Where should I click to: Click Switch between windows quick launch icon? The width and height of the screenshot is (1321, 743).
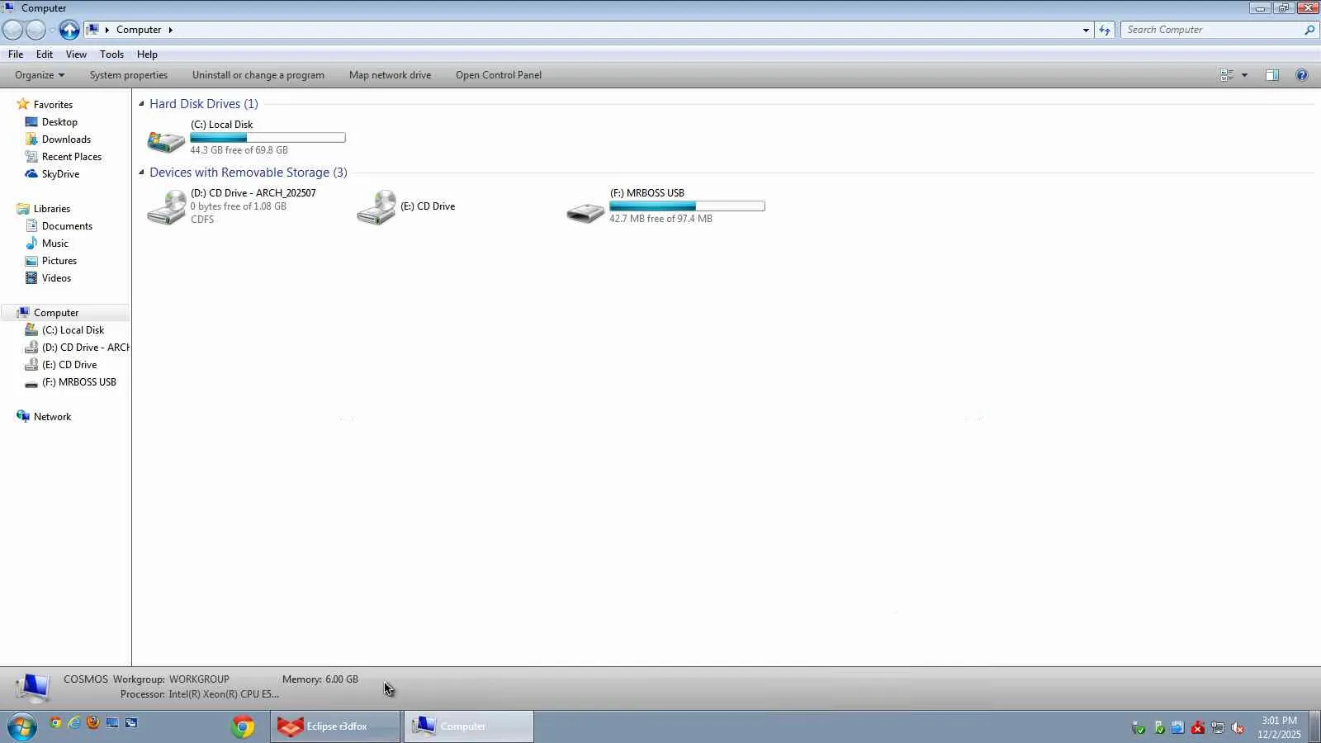(x=131, y=723)
